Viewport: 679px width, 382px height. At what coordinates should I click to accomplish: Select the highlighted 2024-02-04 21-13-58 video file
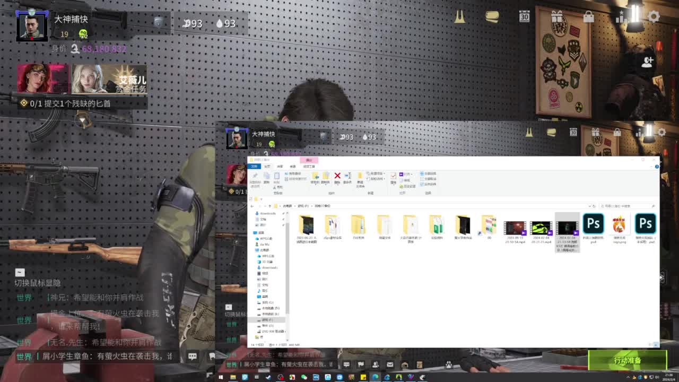567,232
